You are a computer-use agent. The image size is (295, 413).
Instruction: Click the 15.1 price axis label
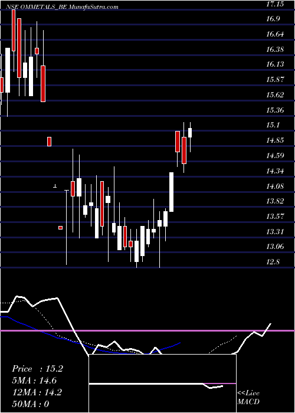pyautogui.click(x=273, y=125)
